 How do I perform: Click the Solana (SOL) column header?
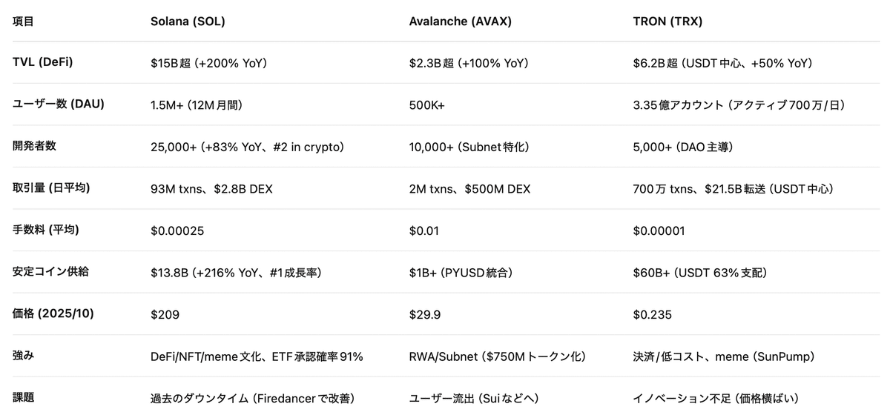click(x=187, y=21)
